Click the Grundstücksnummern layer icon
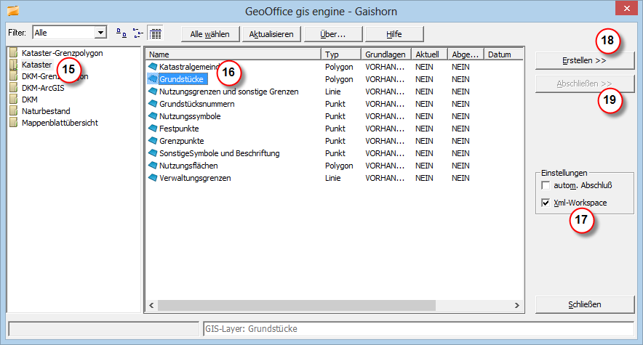643x345 pixels. pos(153,103)
